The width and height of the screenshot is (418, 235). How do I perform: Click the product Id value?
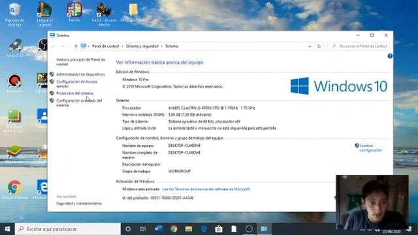(x=172, y=198)
